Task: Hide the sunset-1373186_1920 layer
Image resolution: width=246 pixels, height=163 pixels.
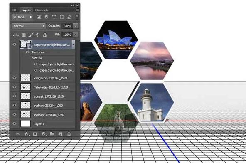Action: tap(15, 96)
